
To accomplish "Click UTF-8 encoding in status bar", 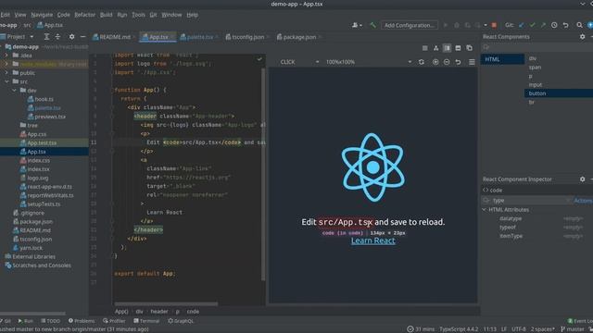I will click(519, 329).
